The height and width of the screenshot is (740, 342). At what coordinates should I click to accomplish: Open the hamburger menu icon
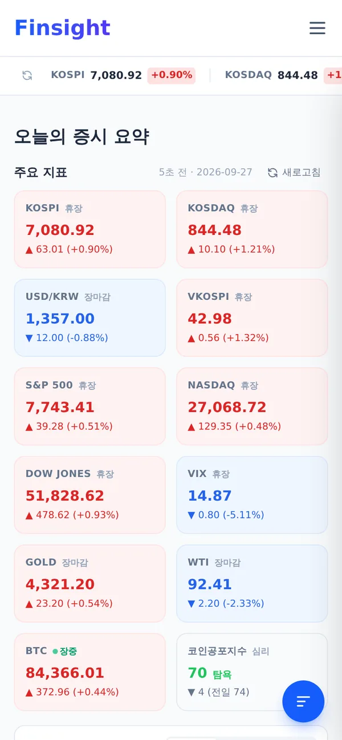pyautogui.click(x=317, y=28)
